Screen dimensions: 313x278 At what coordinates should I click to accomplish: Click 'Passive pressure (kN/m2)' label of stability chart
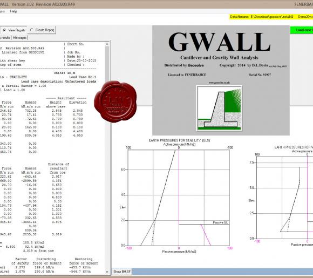click(179, 252)
